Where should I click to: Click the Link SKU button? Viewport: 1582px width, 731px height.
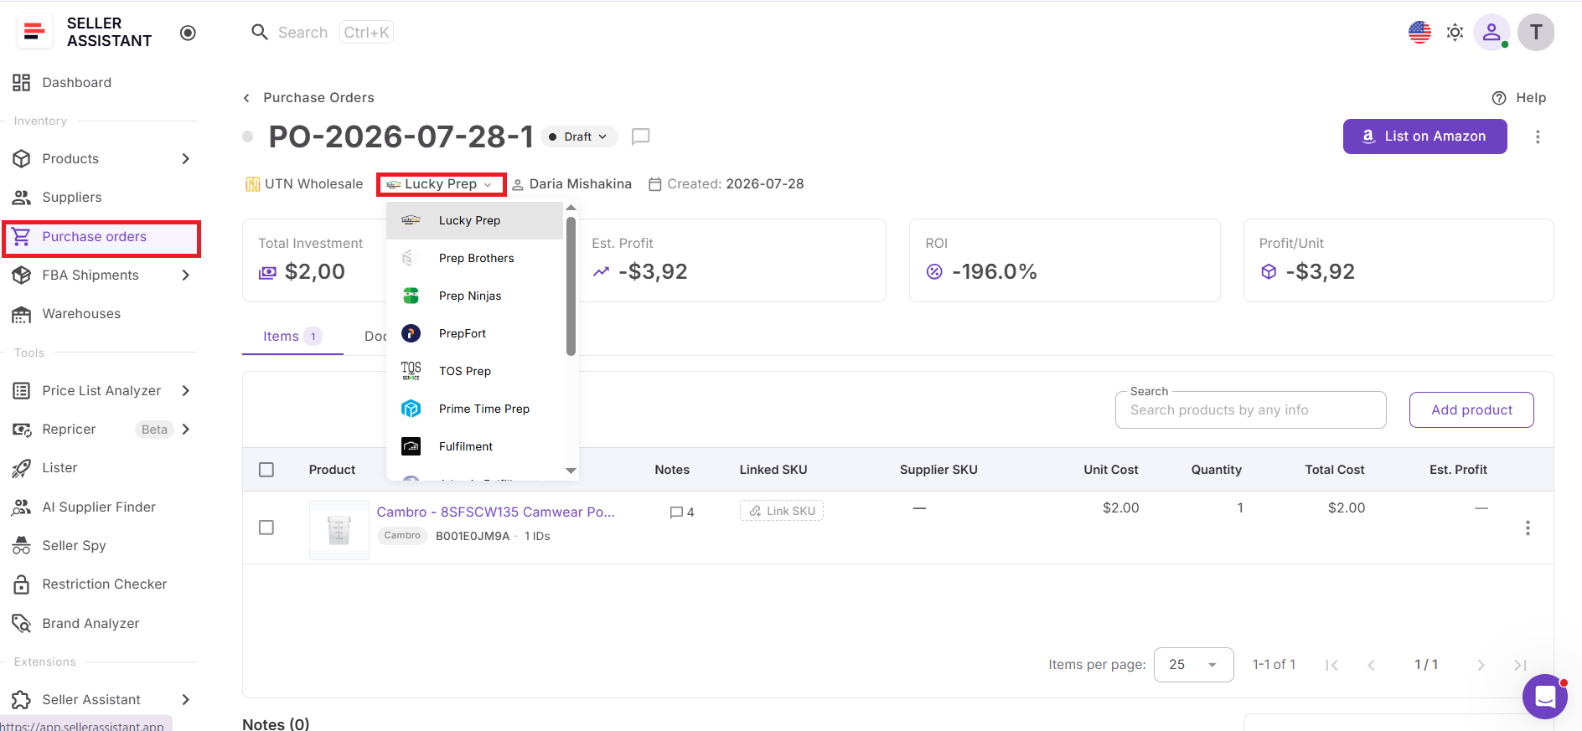click(782, 511)
